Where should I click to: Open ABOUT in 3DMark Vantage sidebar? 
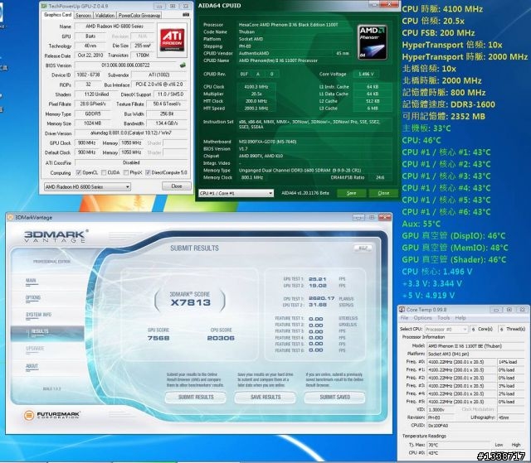pyautogui.click(x=32, y=366)
